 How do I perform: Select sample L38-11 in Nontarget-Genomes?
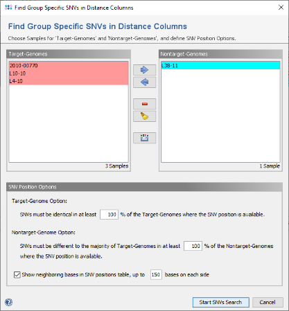tap(220, 66)
